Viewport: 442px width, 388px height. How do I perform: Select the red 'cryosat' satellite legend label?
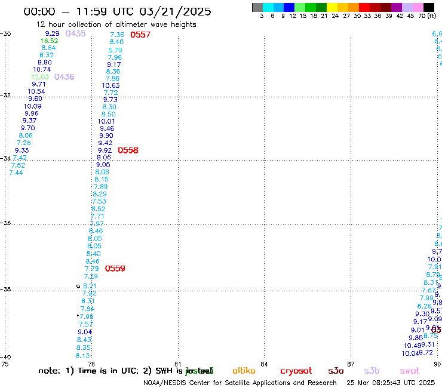click(x=296, y=371)
